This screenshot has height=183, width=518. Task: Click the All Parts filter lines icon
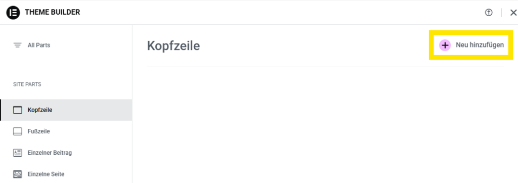pyautogui.click(x=18, y=45)
